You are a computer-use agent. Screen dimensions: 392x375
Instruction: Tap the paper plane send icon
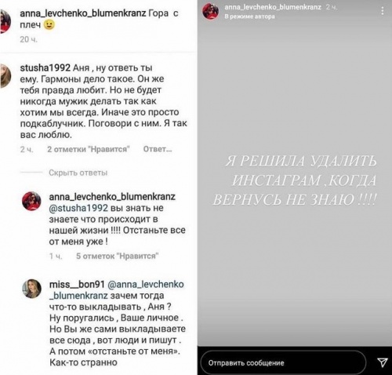[383, 362]
